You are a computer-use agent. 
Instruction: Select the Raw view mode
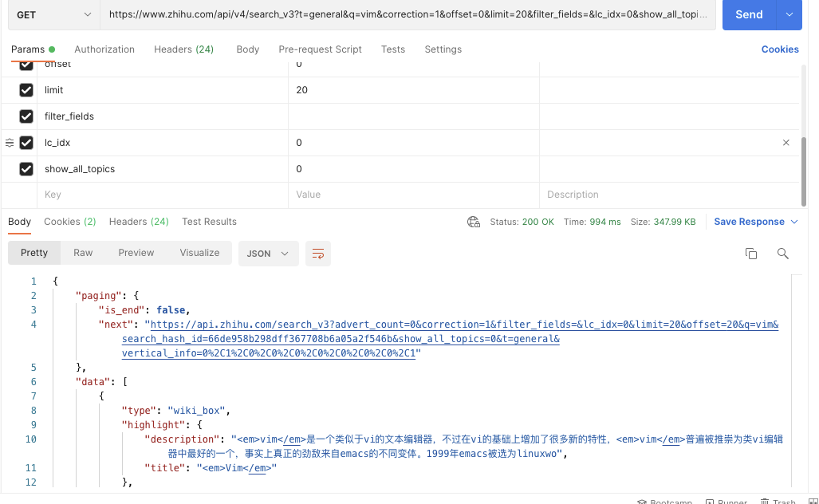click(x=83, y=253)
